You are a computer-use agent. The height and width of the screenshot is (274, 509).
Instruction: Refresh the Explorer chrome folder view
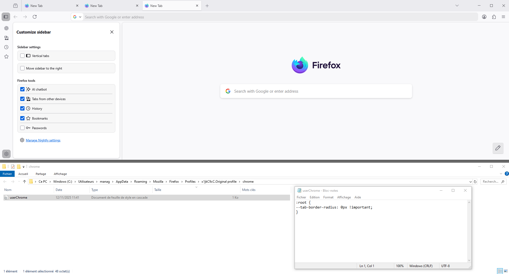(x=475, y=182)
